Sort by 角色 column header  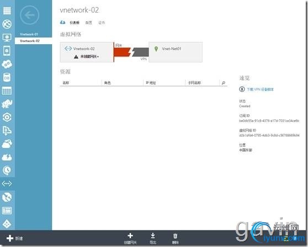coord(108,83)
